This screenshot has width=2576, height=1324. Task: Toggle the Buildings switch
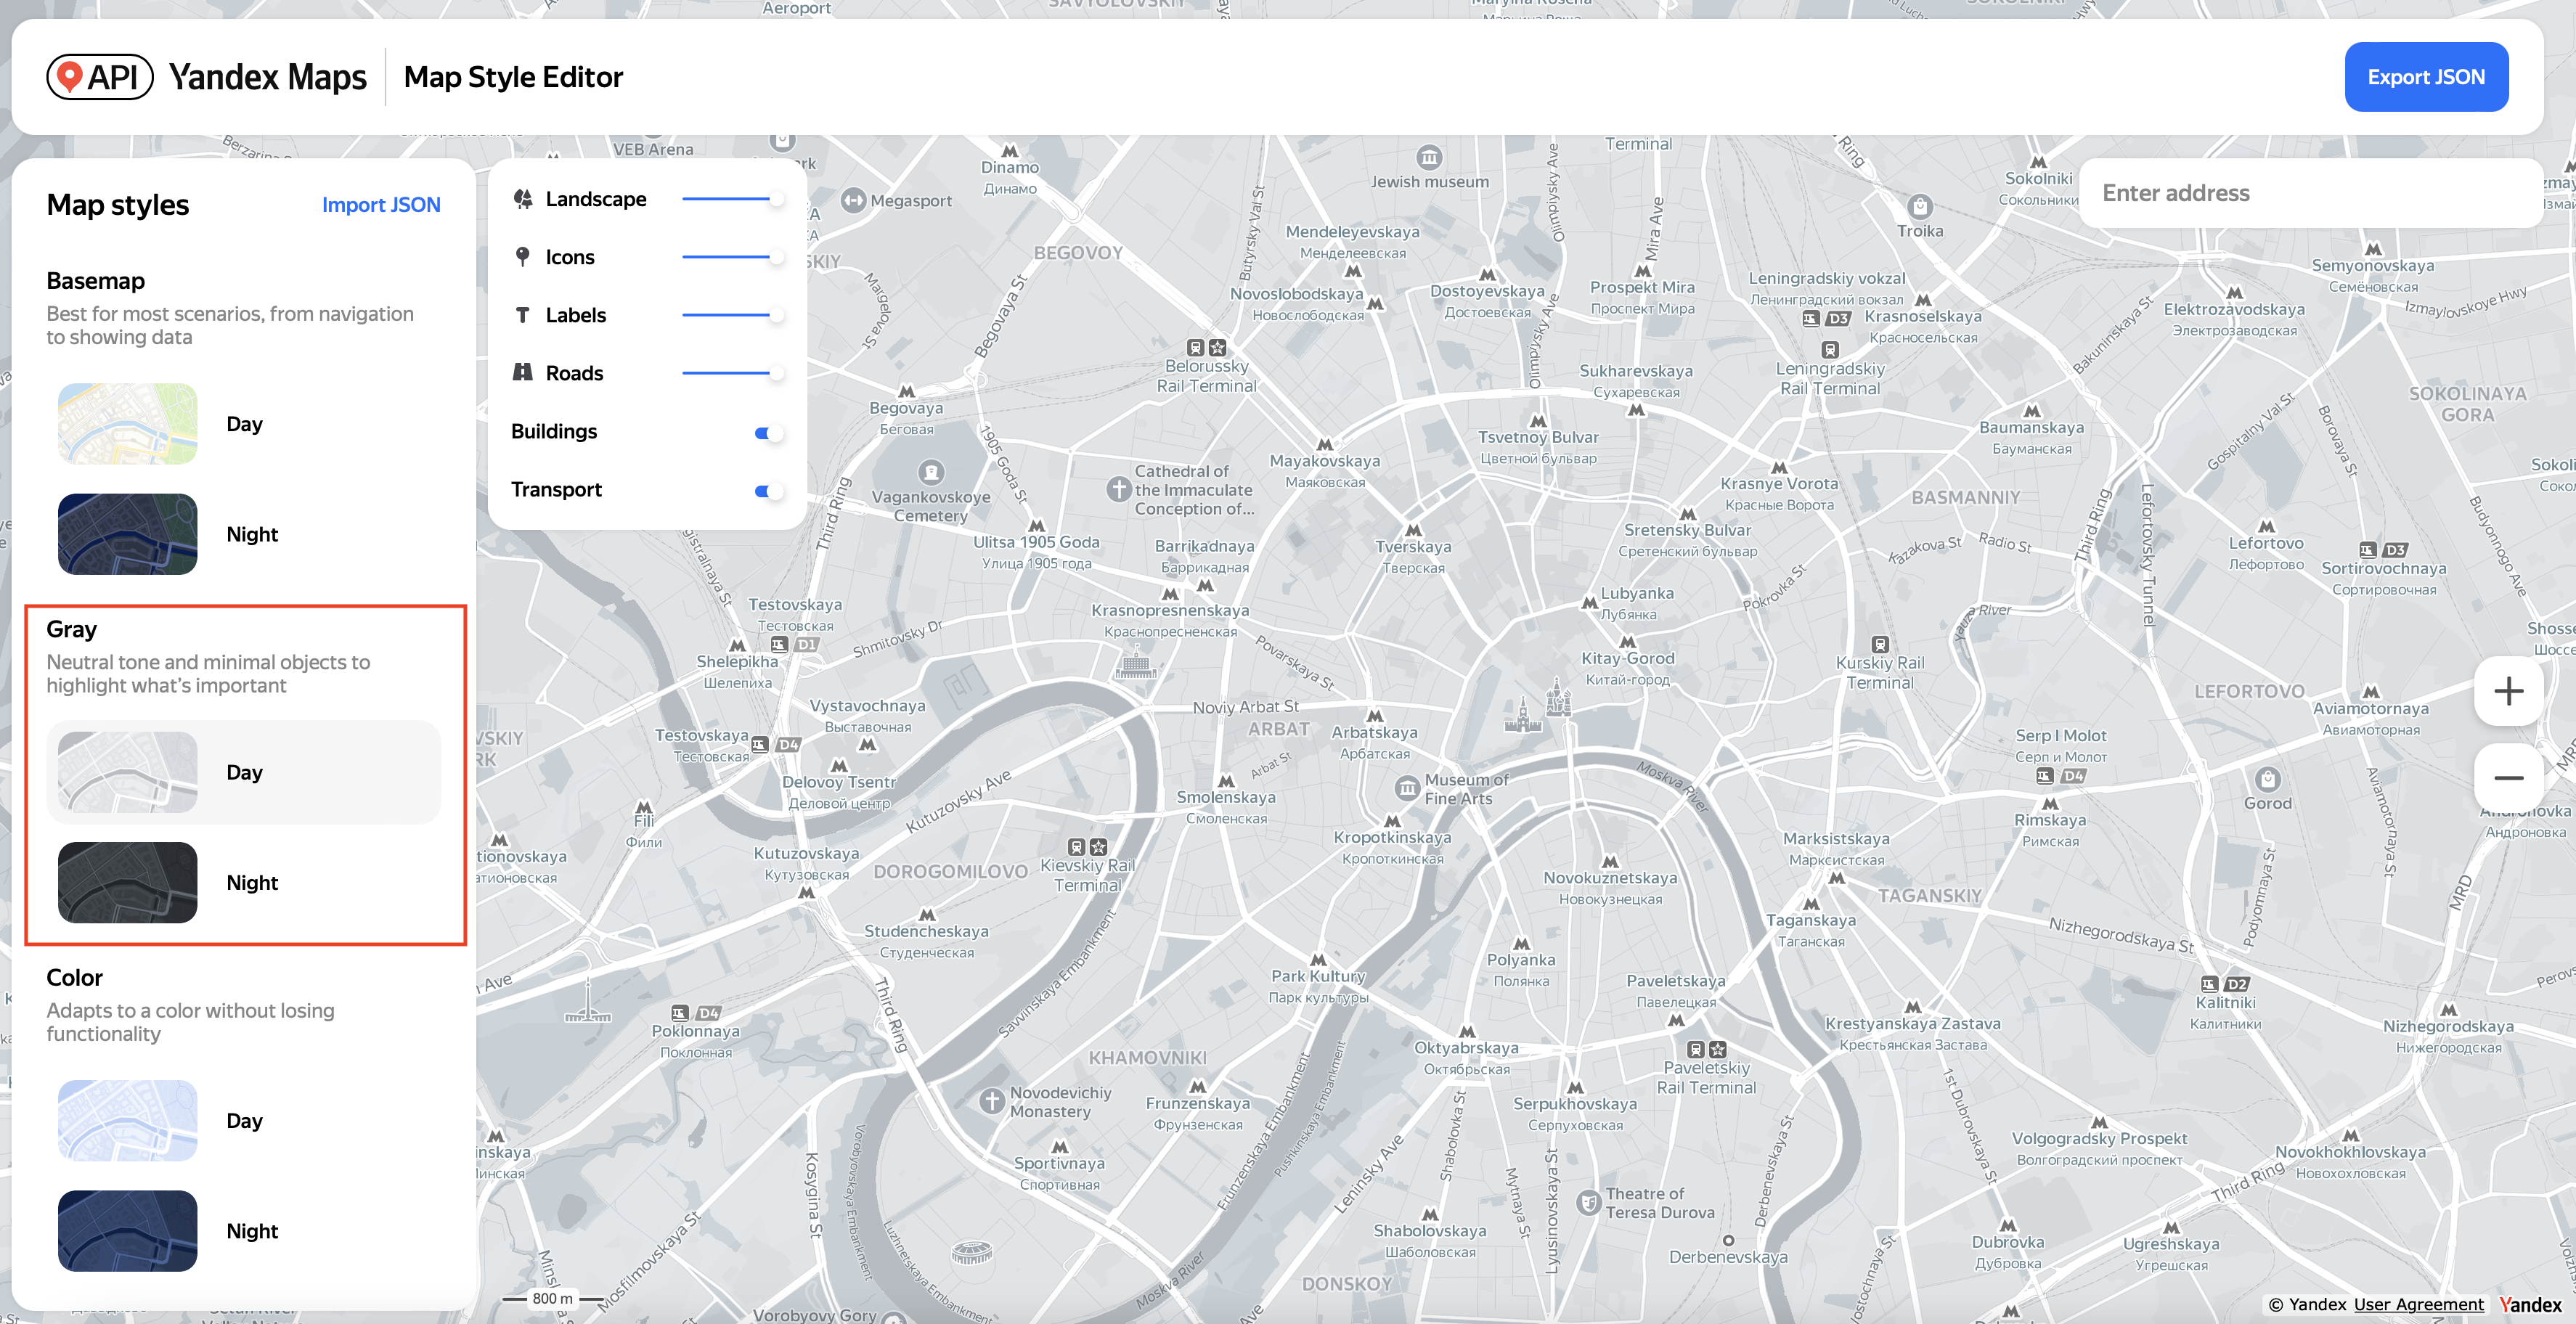click(768, 432)
